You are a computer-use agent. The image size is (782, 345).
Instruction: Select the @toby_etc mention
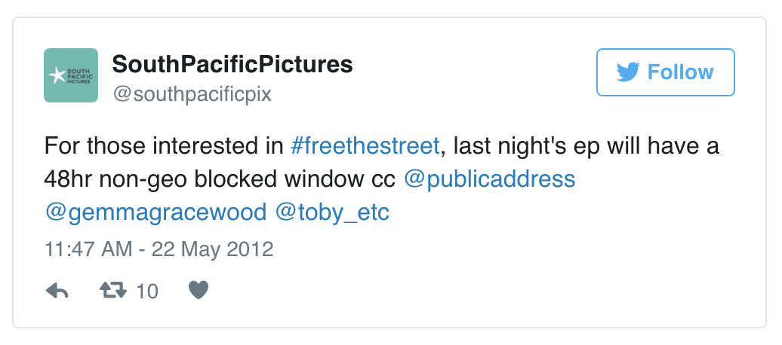pyautogui.click(x=332, y=212)
